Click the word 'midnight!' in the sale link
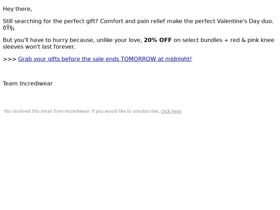Viewport: 280px width, 210px height. [178, 59]
